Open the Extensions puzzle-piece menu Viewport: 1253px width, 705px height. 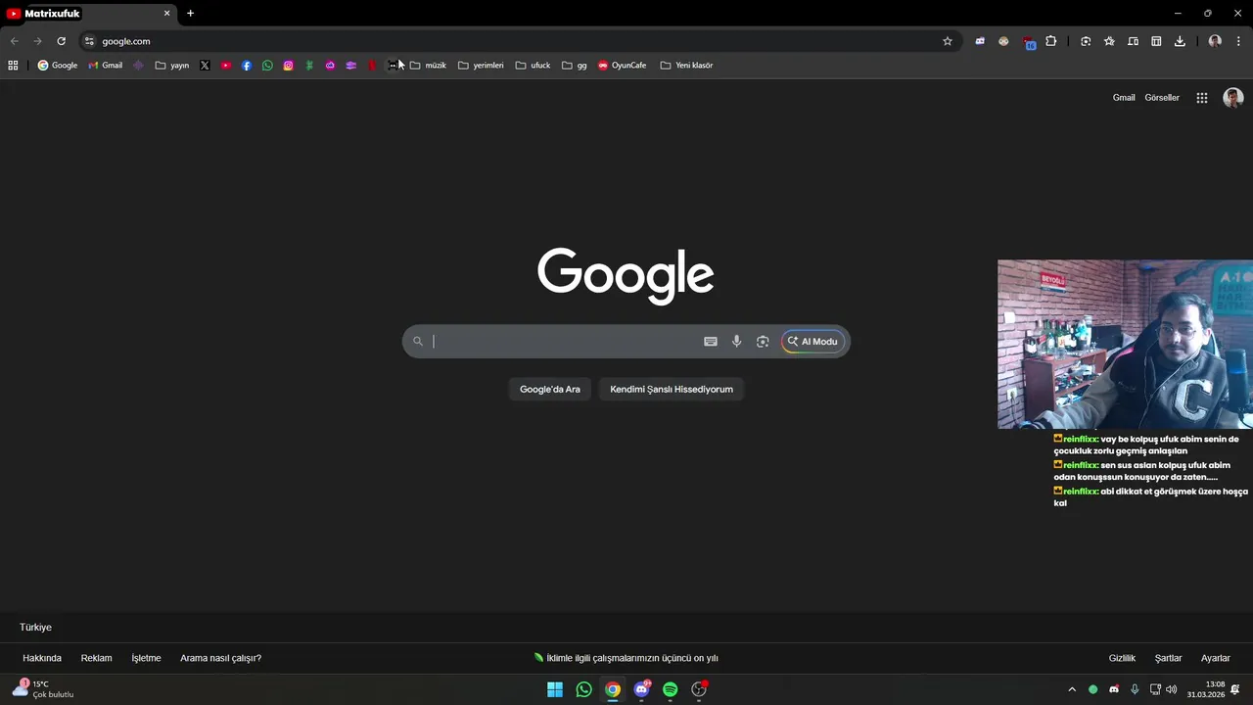click(1051, 41)
